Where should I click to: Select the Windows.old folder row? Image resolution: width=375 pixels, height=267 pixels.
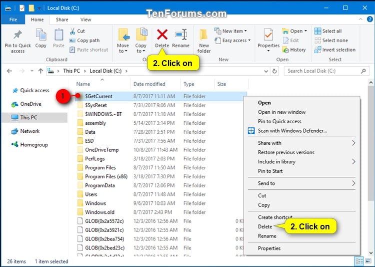click(x=160, y=212)
